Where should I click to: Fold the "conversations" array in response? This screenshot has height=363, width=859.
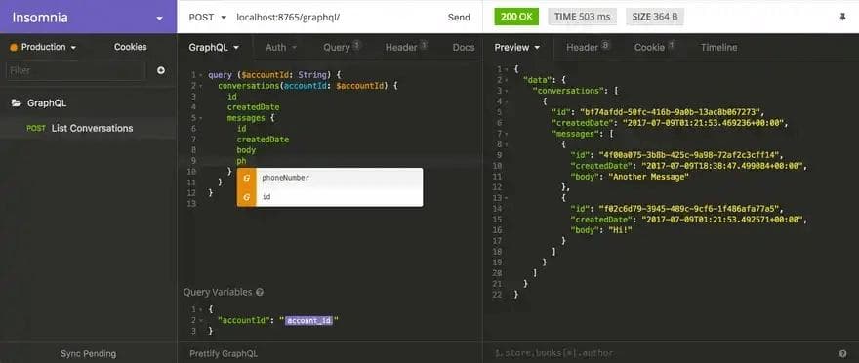coord(507,91)
